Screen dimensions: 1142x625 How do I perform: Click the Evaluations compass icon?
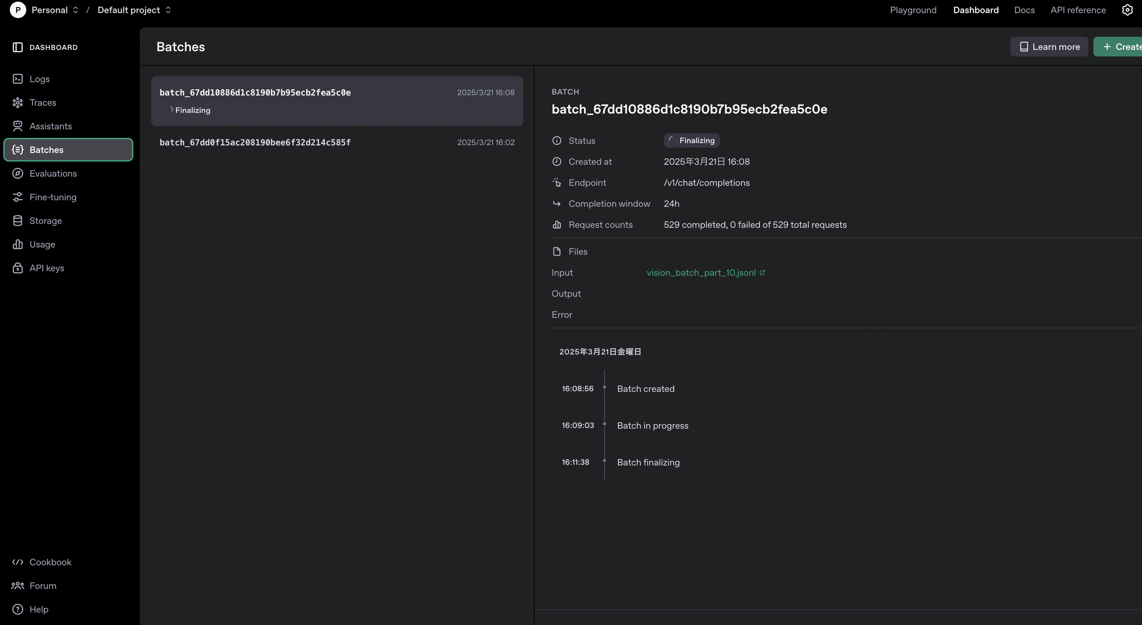[x=18, y=173]
